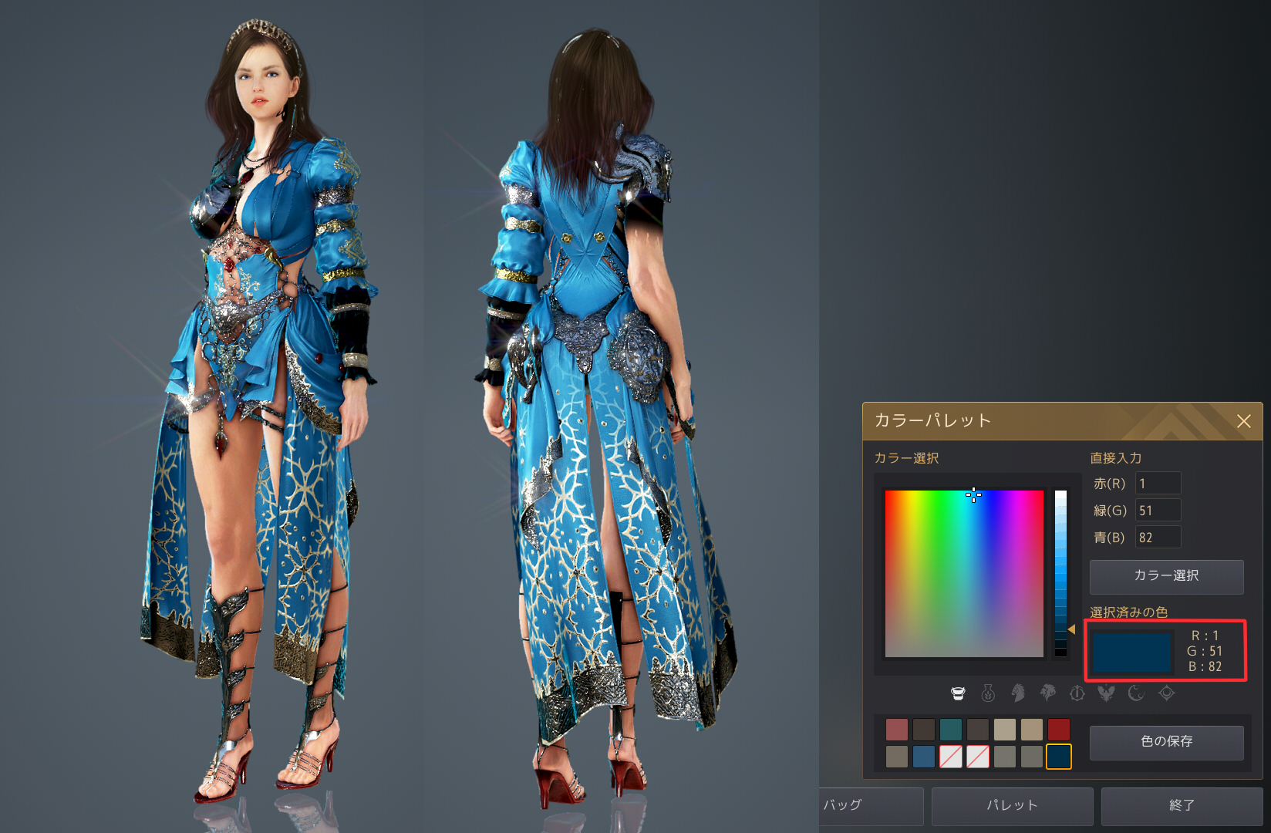Select the diamond compass dye category icon
This screenshot has width=1271, height=833.
click(1166, 693)
